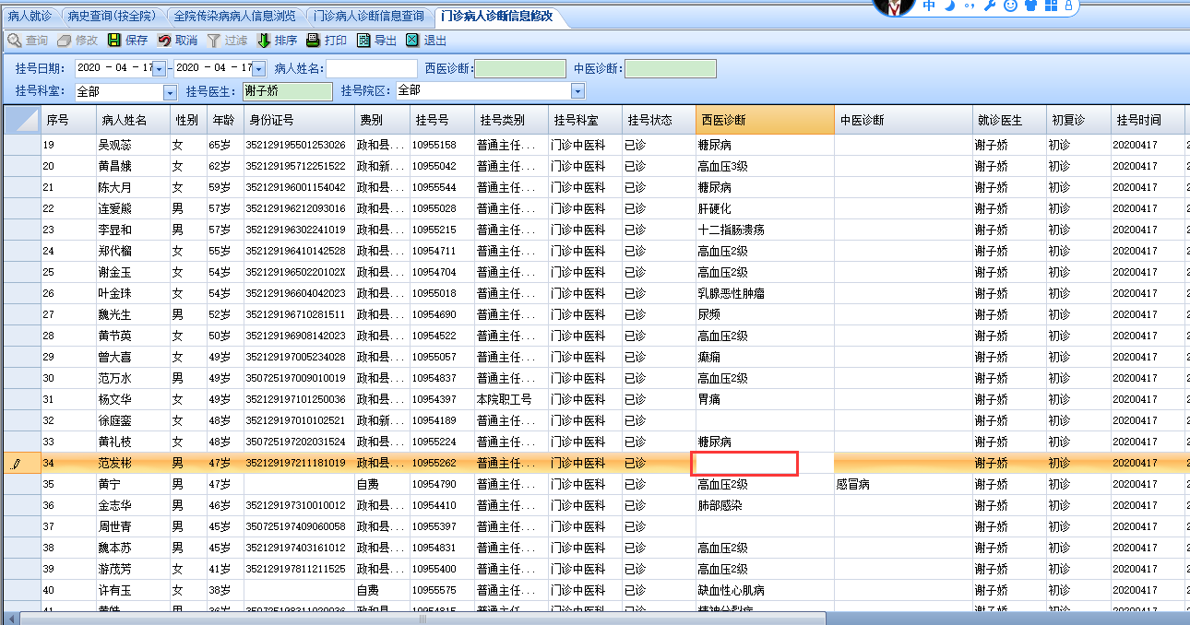This screenshot has height=625, width=1190.
Task: Click the wrench settings icon in IME bar
Action: tap(990, 6)
